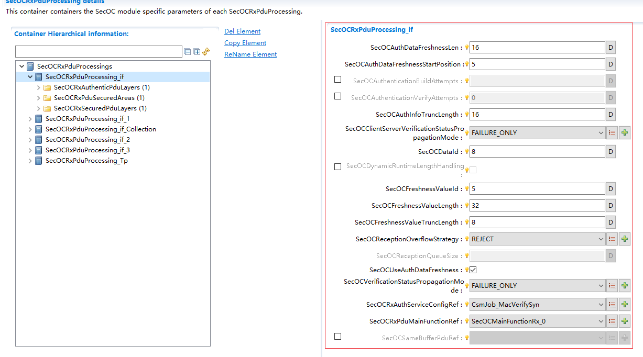Image resolution: width=643 pixels, height=357 pixels.
Task: Click green plus beside SecOCVerificationStatusPropagationMode
Action: pyautogui.click(x=624, y=285)
